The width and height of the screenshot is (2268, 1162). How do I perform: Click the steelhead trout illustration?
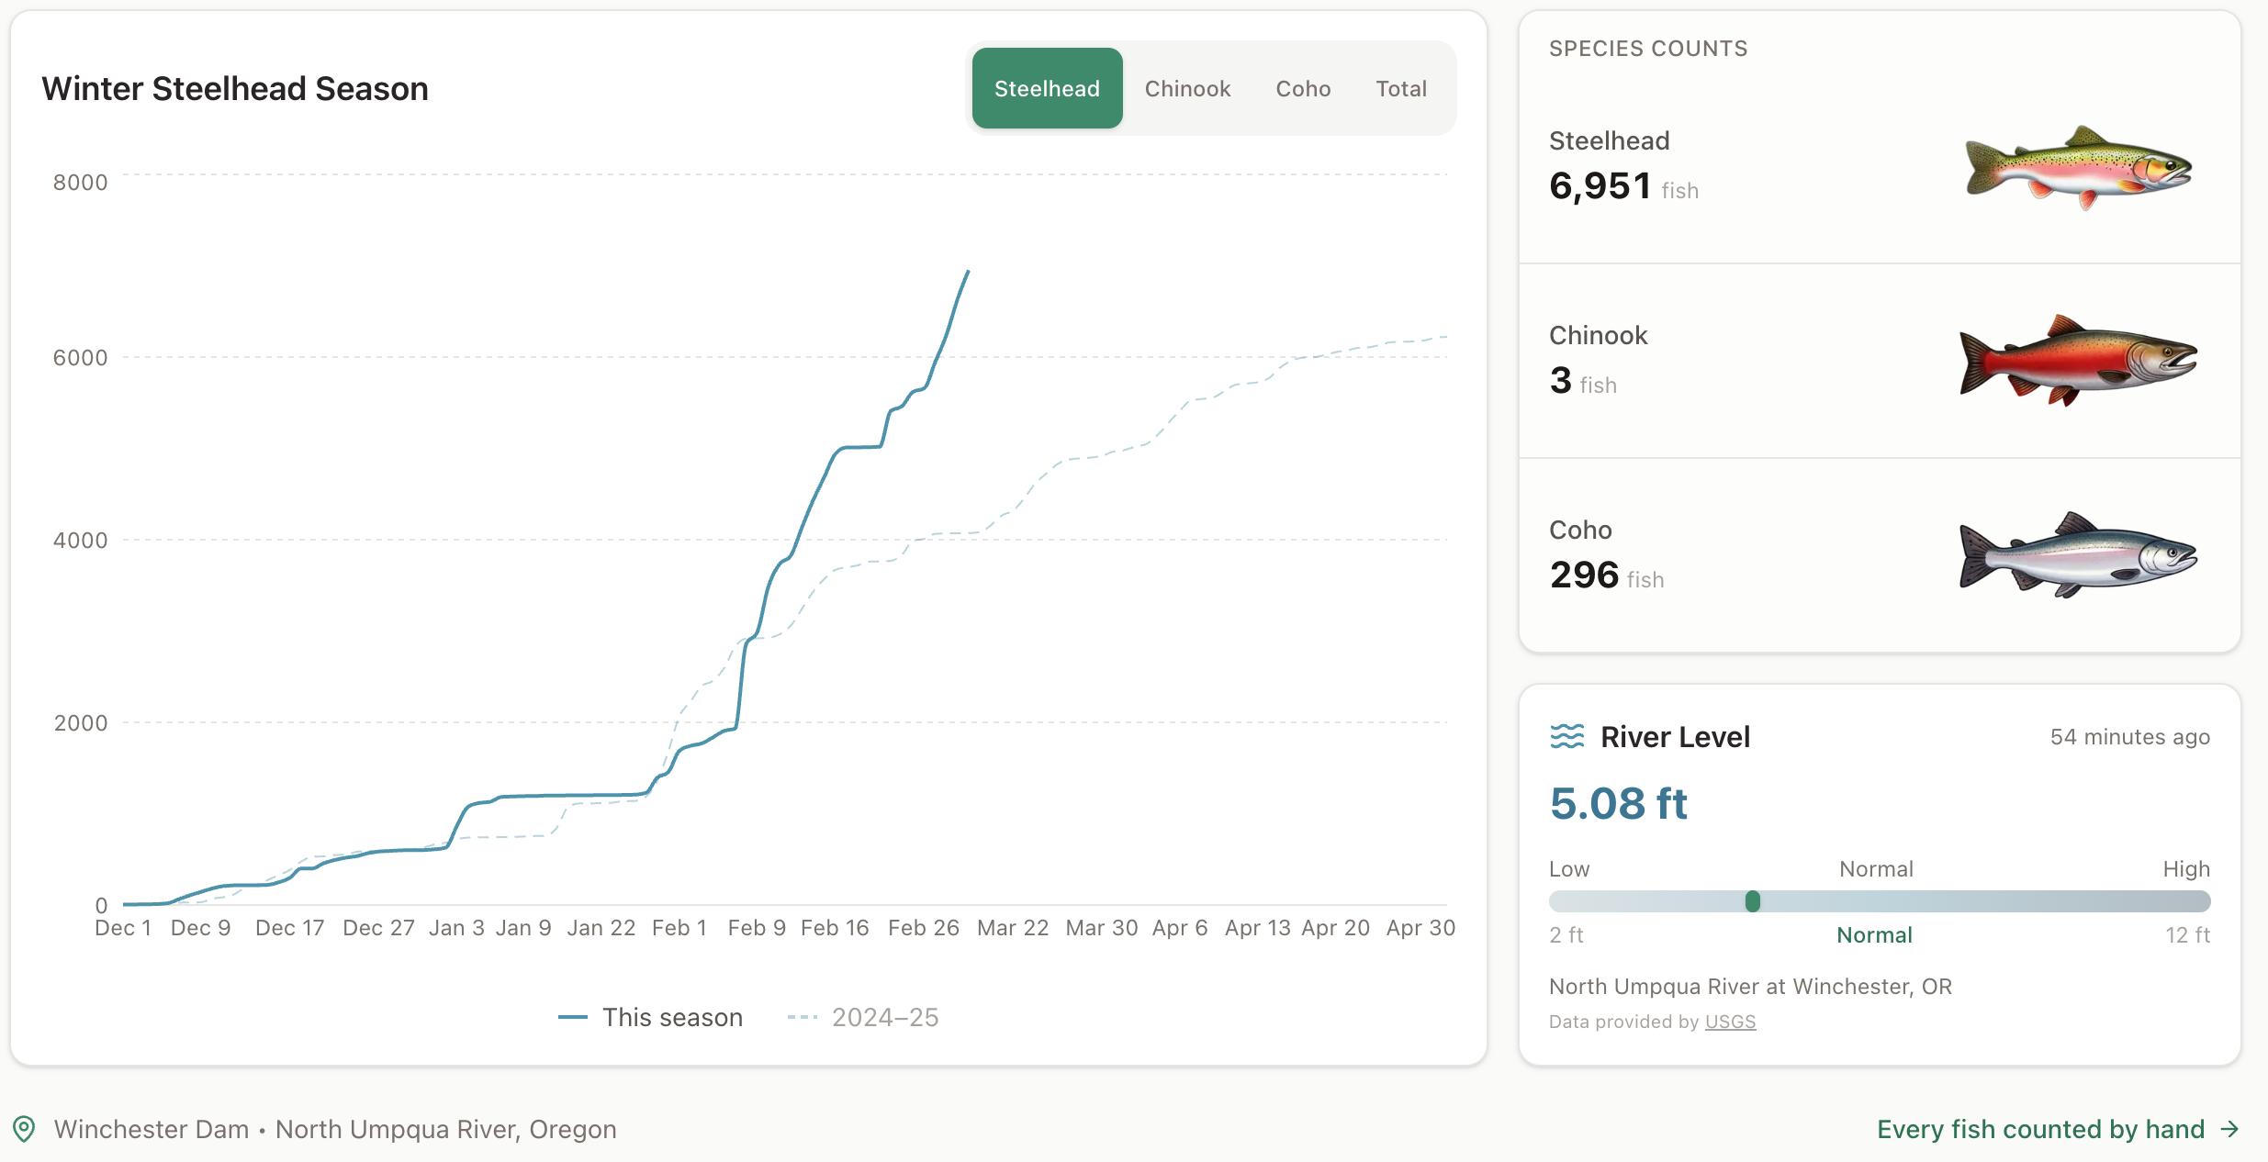point(2078,168)
